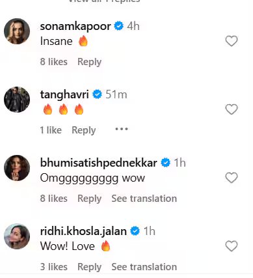Screen dimensions: 253x278
Task: Open sonamkapoor's profile picture
Action: (x=17, y=31)
